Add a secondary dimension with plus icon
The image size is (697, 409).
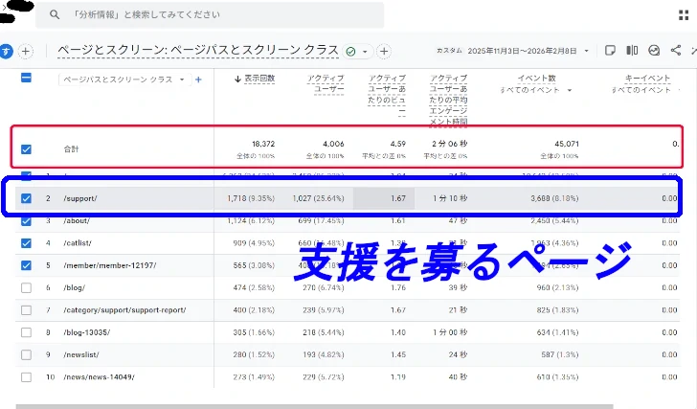click(198, 80)
